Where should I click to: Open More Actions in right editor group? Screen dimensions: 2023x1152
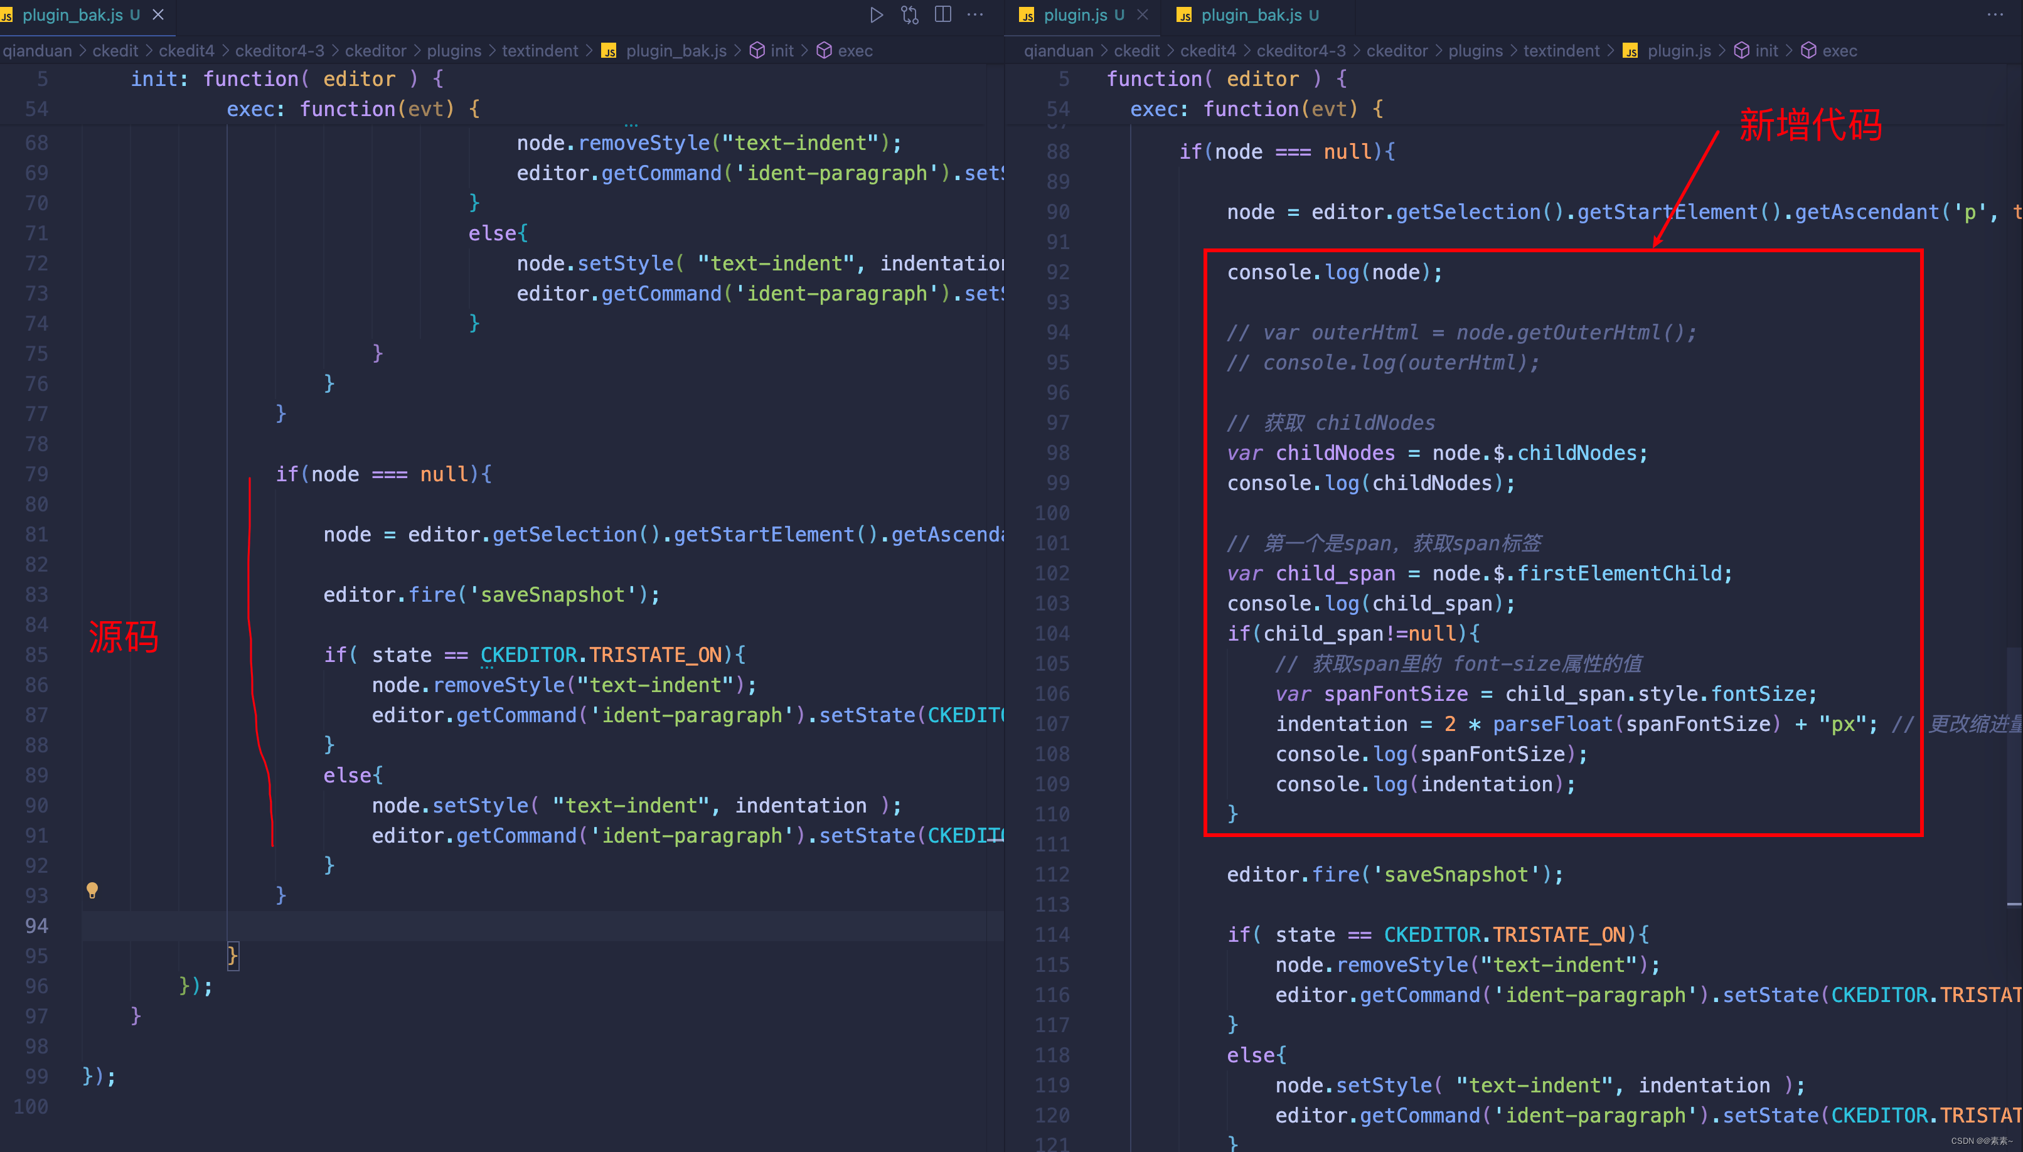pyautogui.click(x=1995, y=14)
